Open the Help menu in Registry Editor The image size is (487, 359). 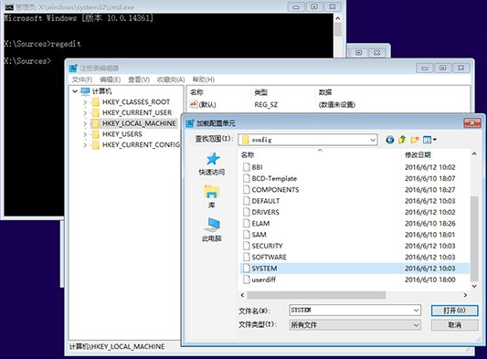[204, 79]
